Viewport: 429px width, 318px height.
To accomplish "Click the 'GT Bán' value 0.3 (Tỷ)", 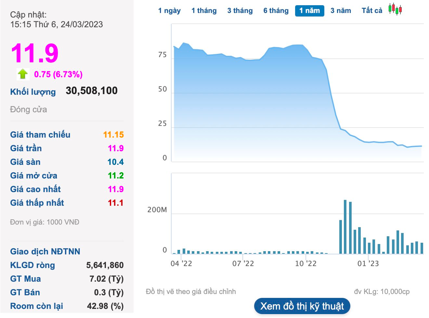I will pyautogui.click(x=109, y=292).
